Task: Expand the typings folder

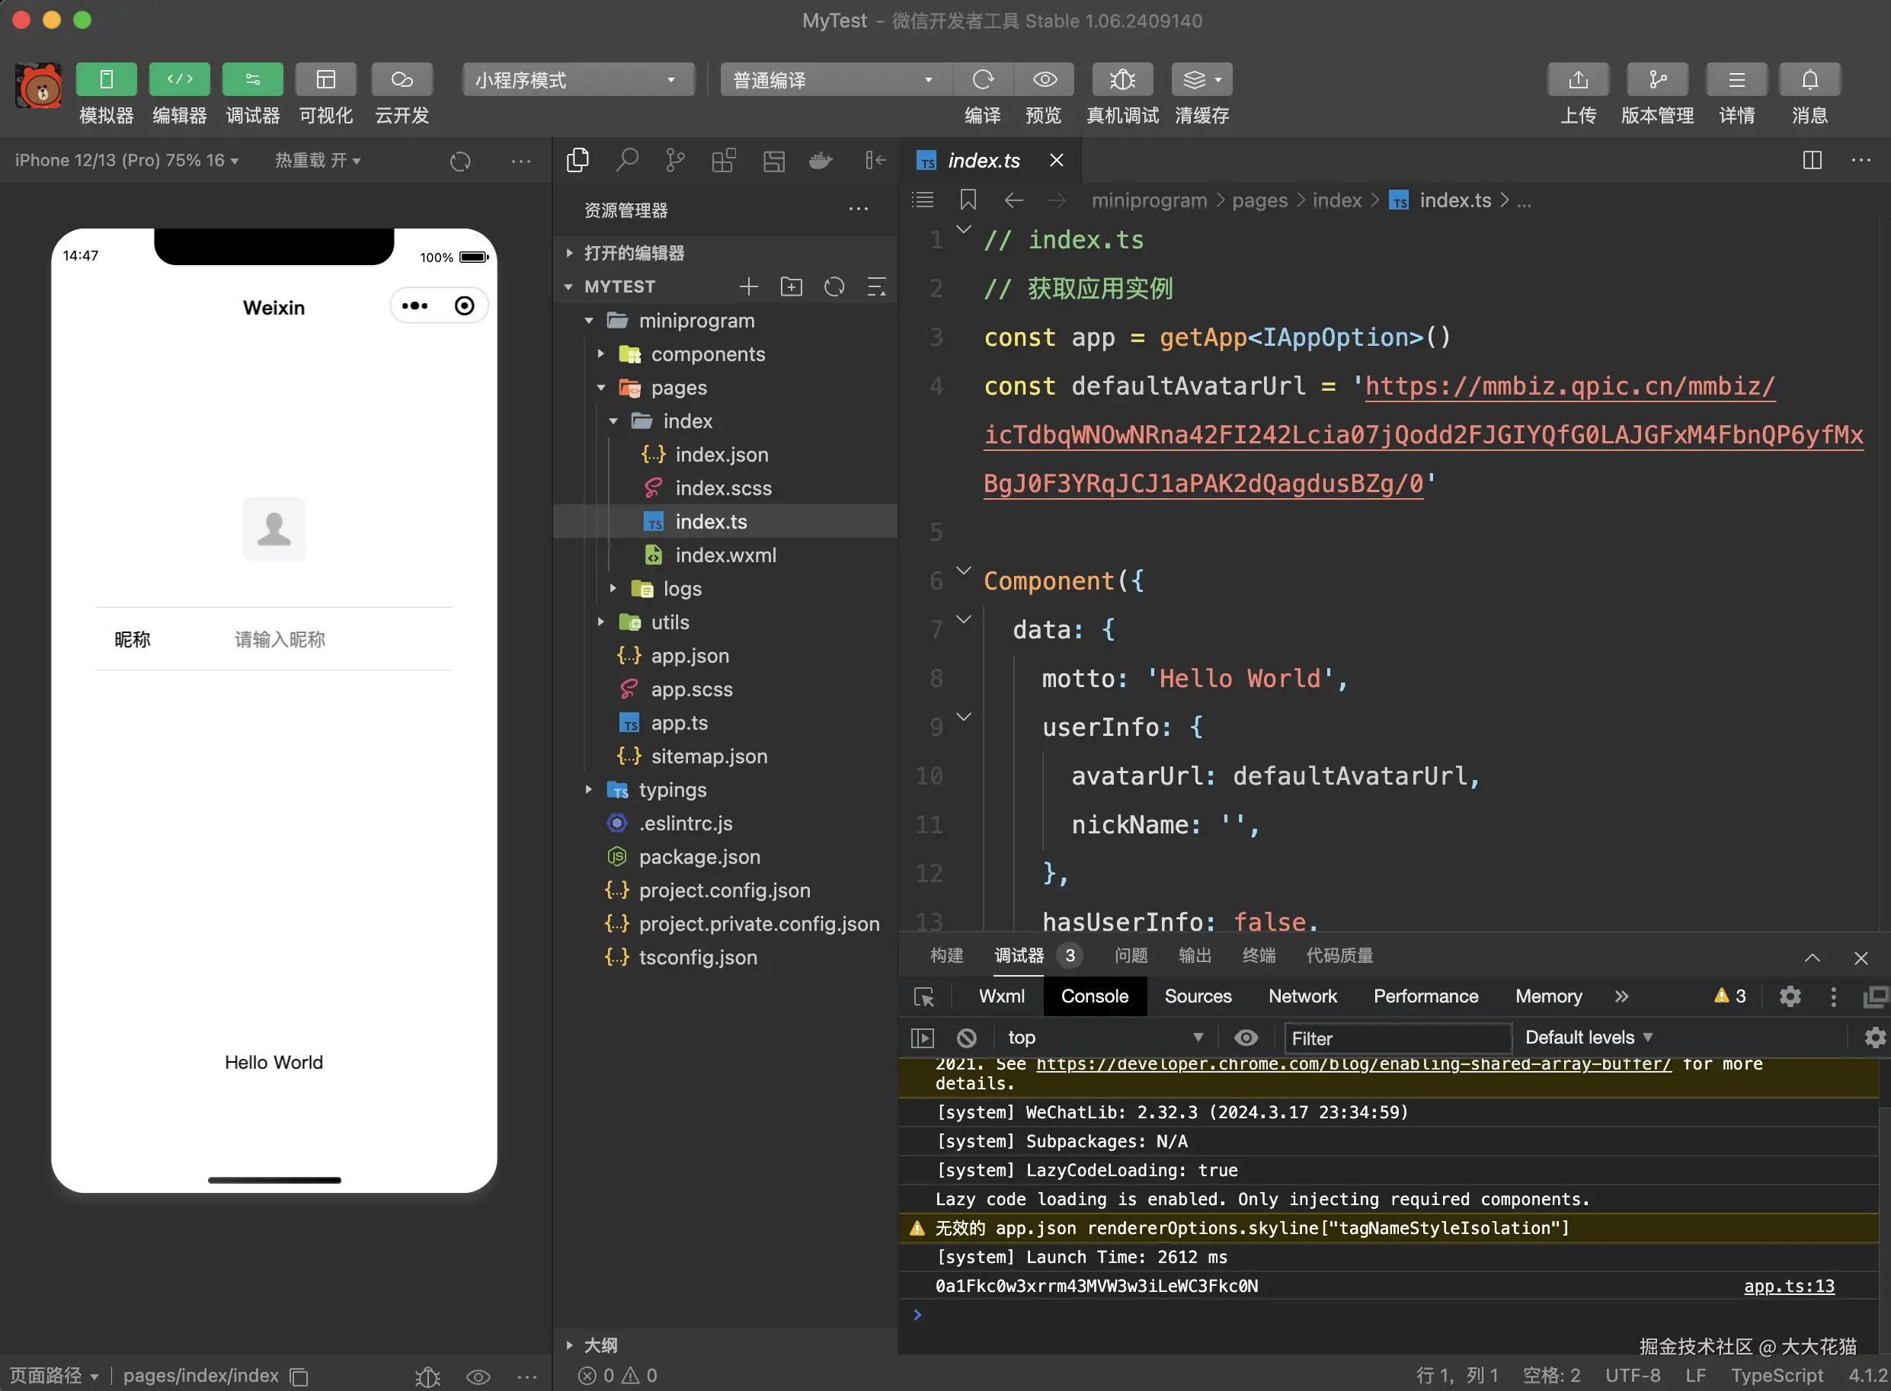Action: click(672, 790)
